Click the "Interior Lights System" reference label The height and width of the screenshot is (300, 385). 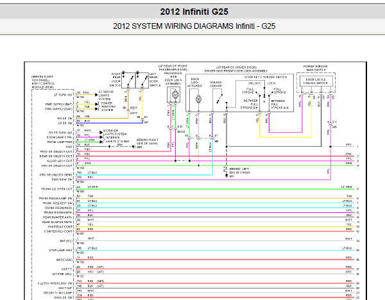click(x=117, y=140)
